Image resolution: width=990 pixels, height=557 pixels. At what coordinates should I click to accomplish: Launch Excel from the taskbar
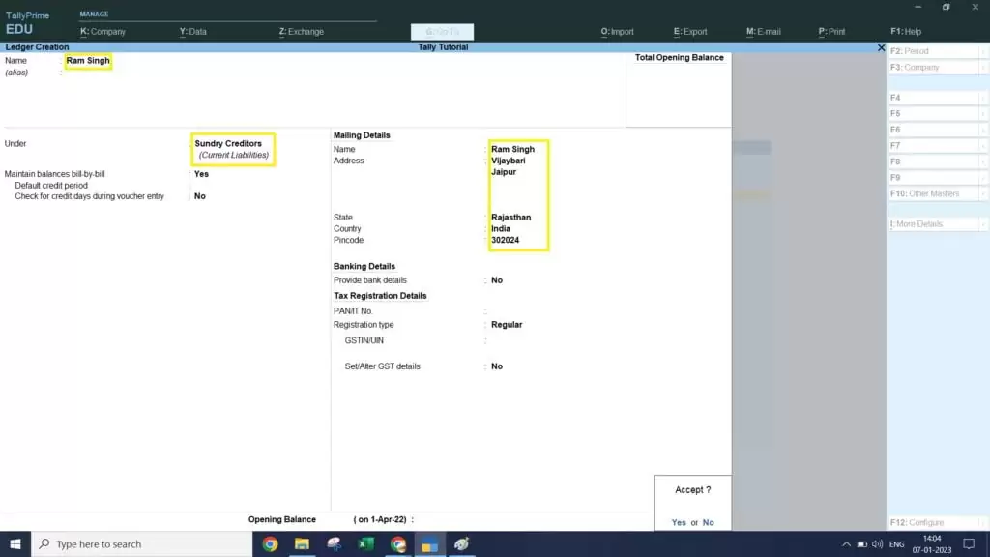pos(366,544)
